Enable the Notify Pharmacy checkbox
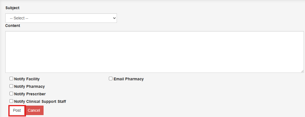 (x=11, y=86)
